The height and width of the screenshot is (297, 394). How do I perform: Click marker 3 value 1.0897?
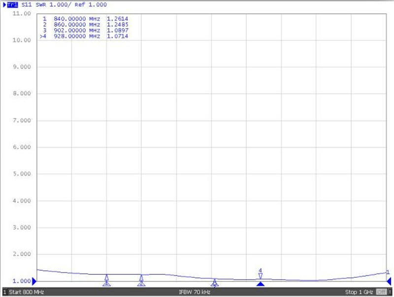click(117, 30)
